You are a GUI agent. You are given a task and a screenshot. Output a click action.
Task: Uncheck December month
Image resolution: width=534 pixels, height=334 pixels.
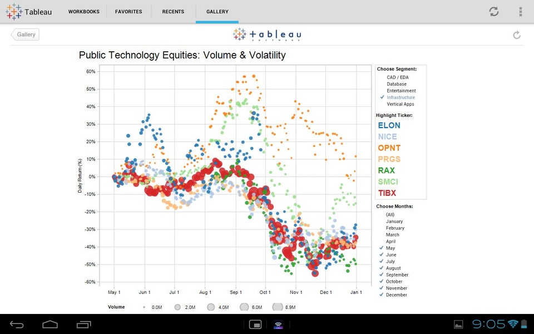pos(396,295)
